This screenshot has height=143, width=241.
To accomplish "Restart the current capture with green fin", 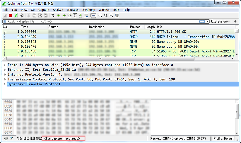I will 16,15.
